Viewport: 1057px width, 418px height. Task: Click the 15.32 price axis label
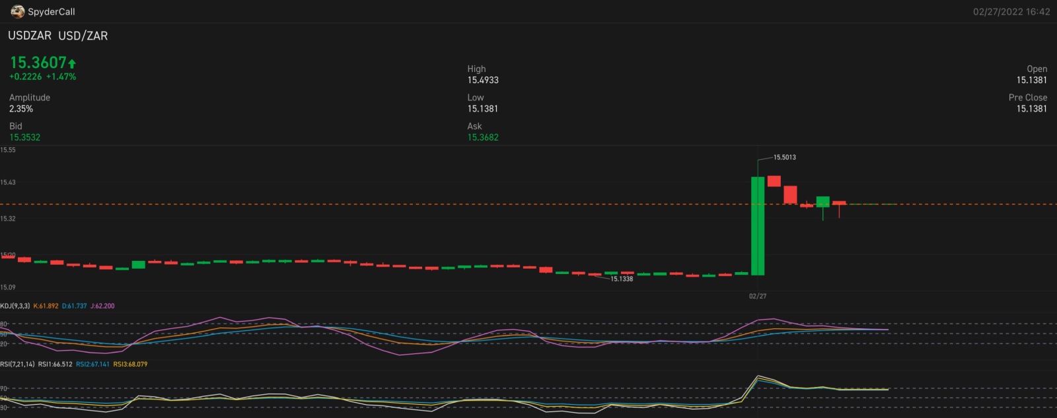[x=8, y=219]
